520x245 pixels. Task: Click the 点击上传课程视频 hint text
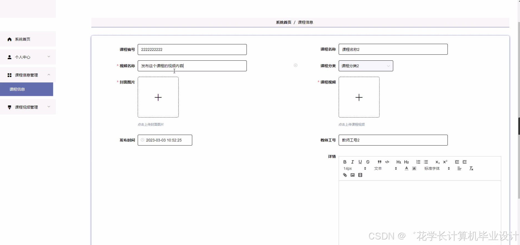click(352, 125)
